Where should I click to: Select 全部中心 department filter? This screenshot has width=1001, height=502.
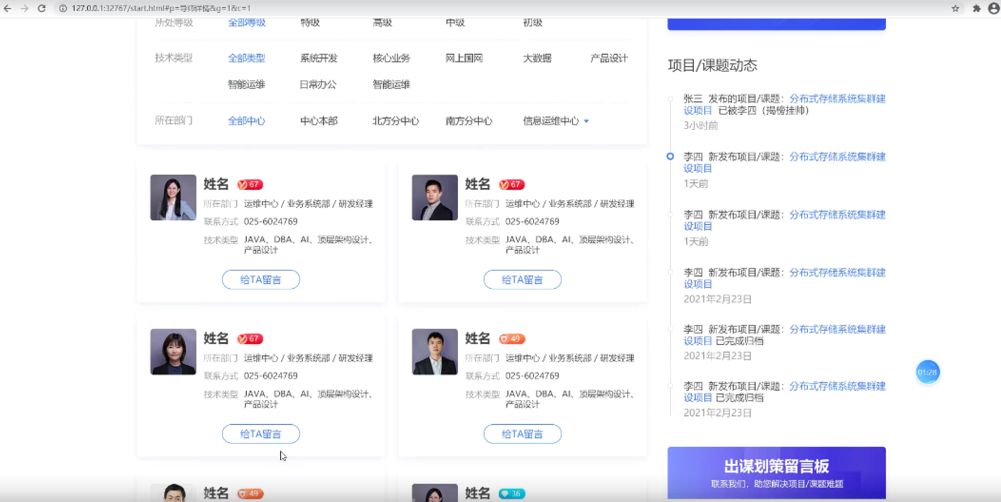[246, 121]
